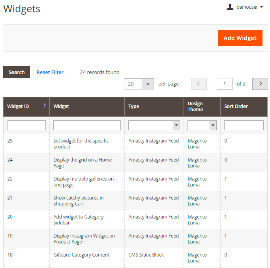Click the Add Widget button
The height and width of the screenshot is (268, 270).
[x=240, y=38]
